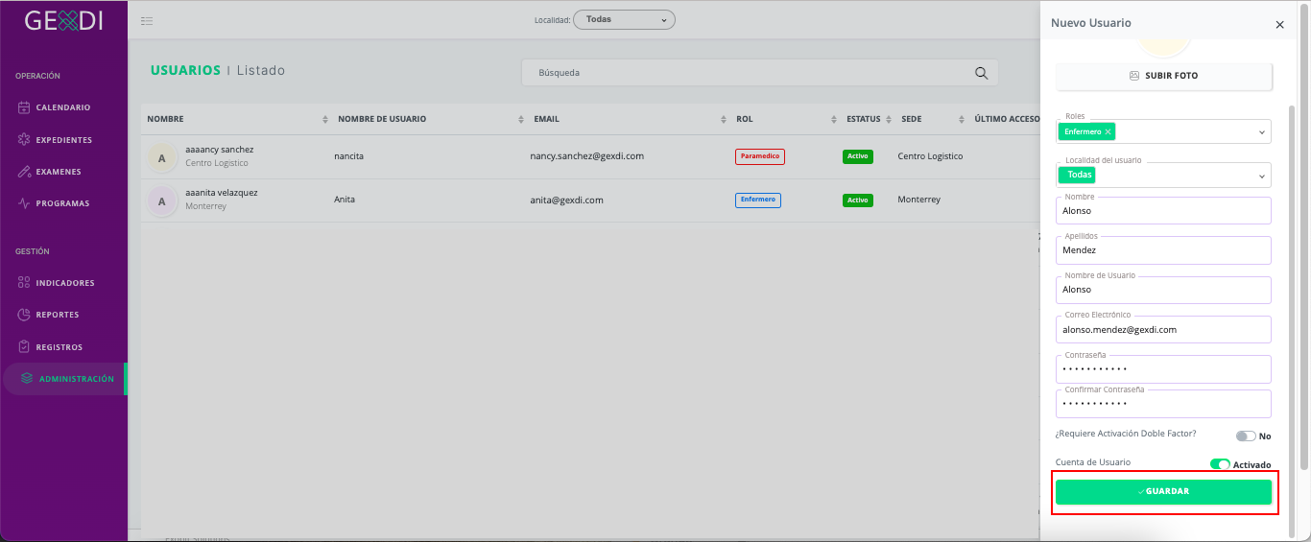Click the Contraseña field

point(1164,369)
